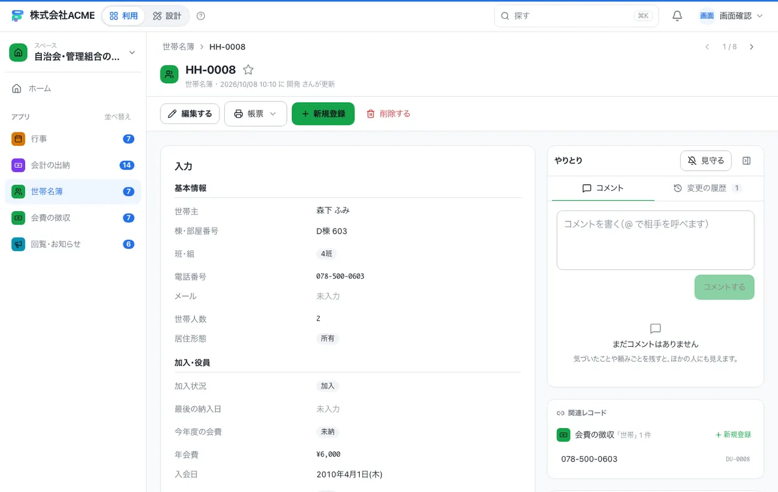
Task: Go to ホーム in the sidebar
Action: (x=73, y=88)
